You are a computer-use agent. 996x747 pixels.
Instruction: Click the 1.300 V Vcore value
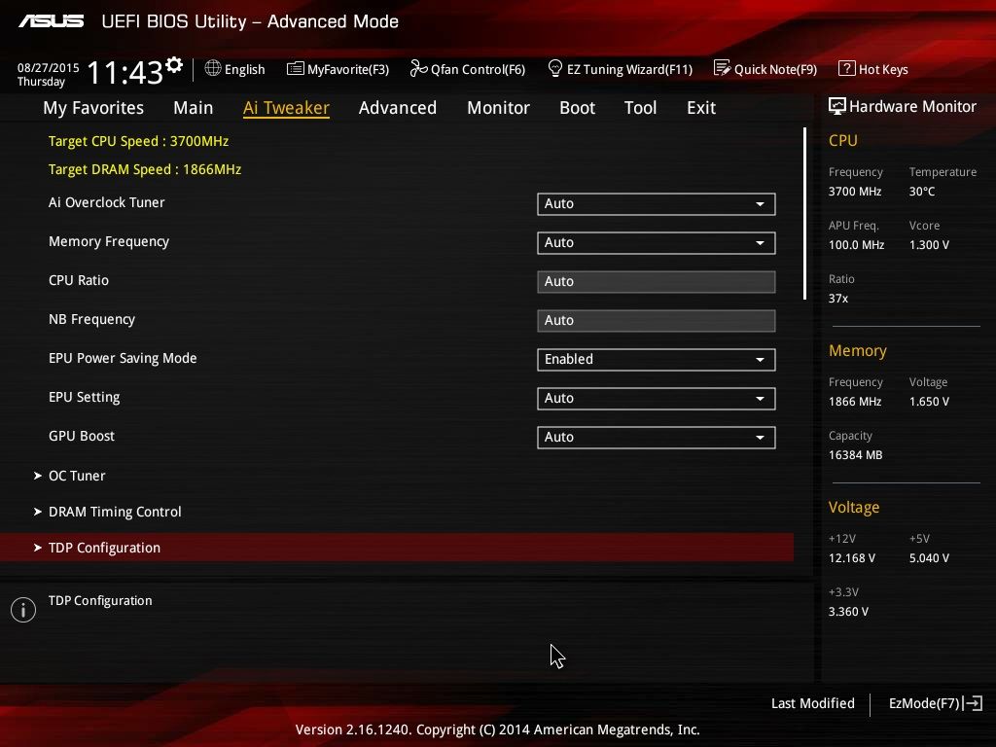(x=929, y=244)
